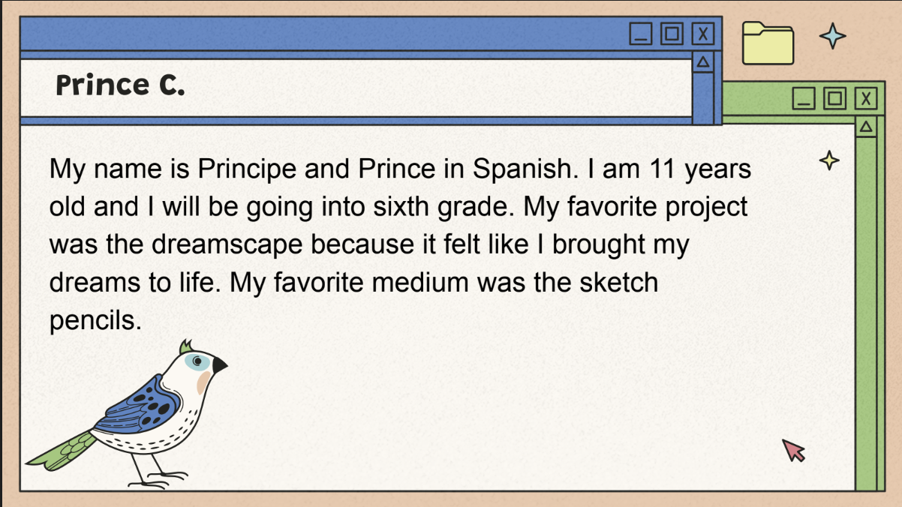The width and height of the screenshot is (902, 507).
Task: Close the blue retro window
Action: click(x=702, y=34)
